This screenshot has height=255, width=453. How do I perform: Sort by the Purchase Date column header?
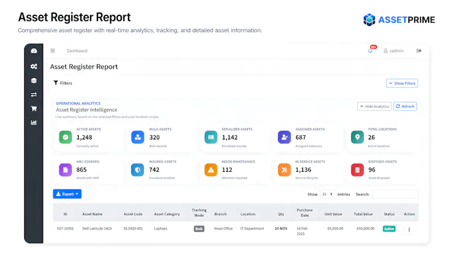pos(305,212)
